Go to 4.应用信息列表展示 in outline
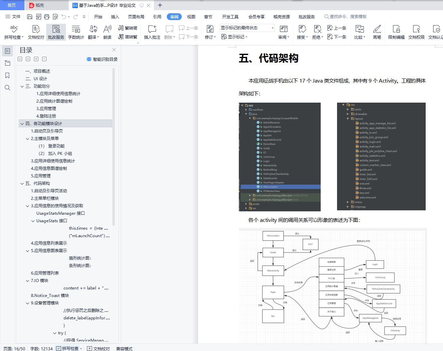 click(x=49, y=243)
